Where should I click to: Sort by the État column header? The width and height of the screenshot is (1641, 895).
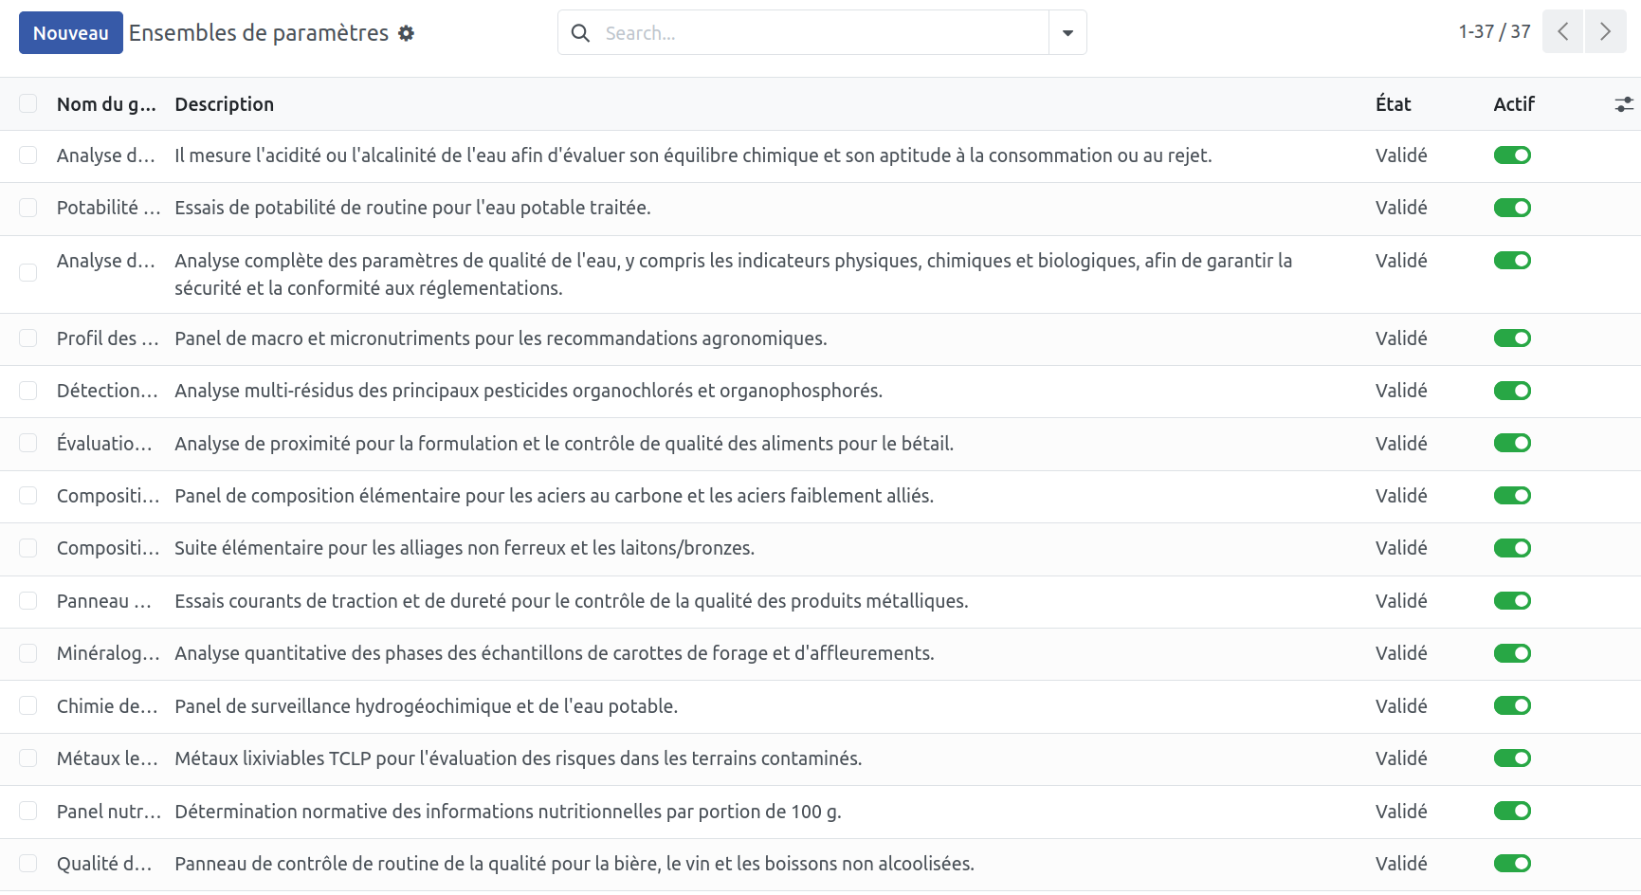1393,104
